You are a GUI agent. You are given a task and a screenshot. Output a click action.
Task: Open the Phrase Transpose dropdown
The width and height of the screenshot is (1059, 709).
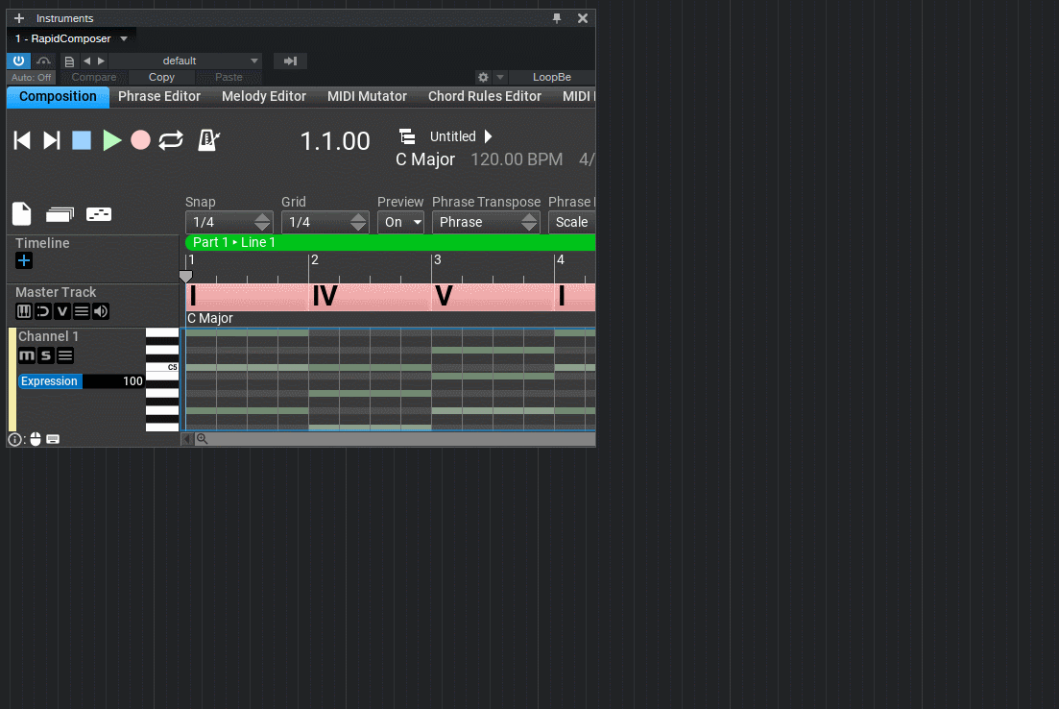click(x=486, y=222)
